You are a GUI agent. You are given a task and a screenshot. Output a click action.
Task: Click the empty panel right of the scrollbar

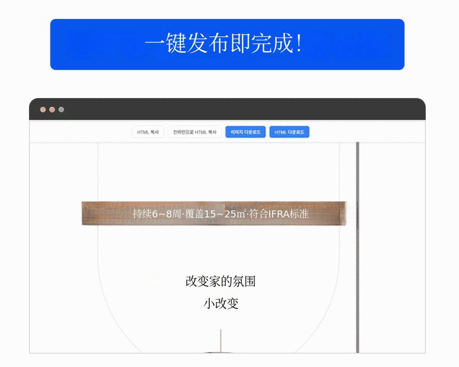click(392, 246)
